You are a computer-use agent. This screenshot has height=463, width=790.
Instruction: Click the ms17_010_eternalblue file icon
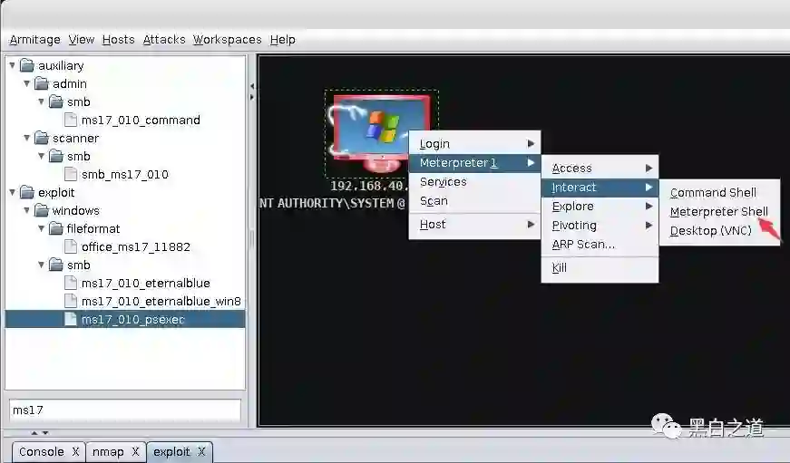71,283
